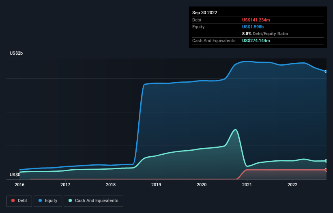Click the US$274.144m cash value
The width and height of the screenshot is (333, 213).
pos(256,40)
